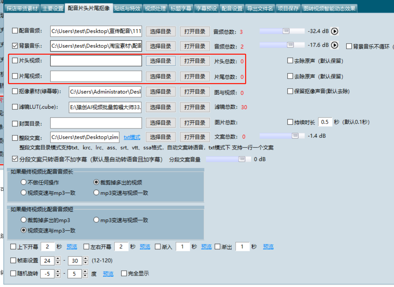
Task: Switch to the 主要设置 tab
Action: click(53, 9)
